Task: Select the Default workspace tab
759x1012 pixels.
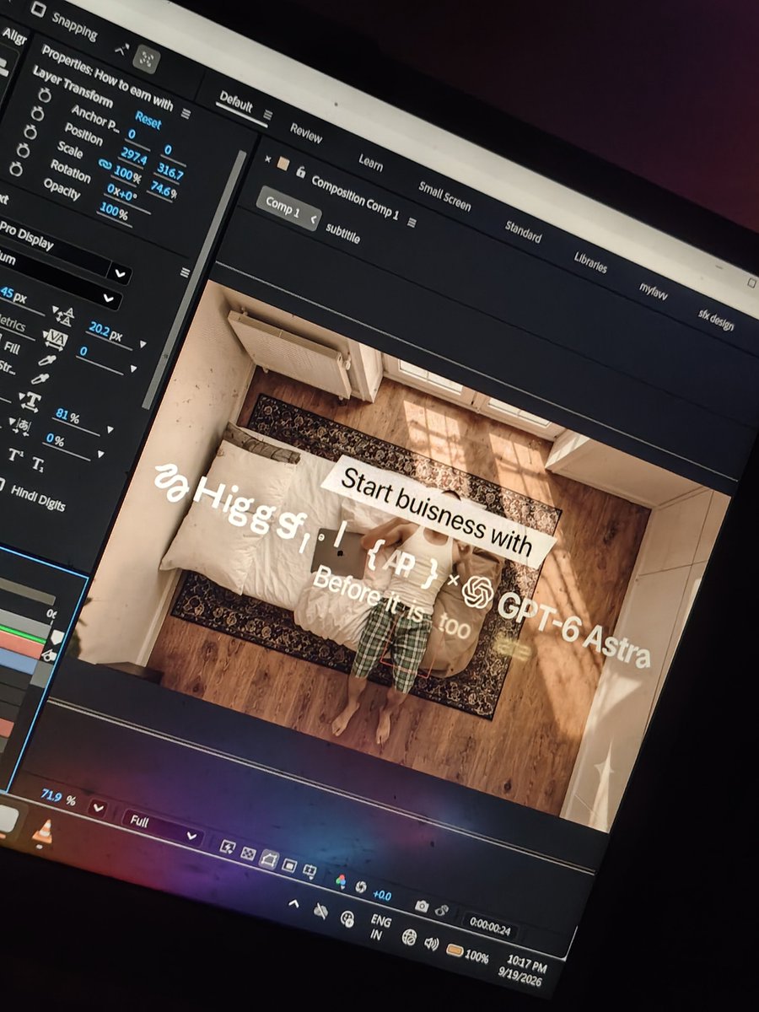Action: [x=235, y=102]
